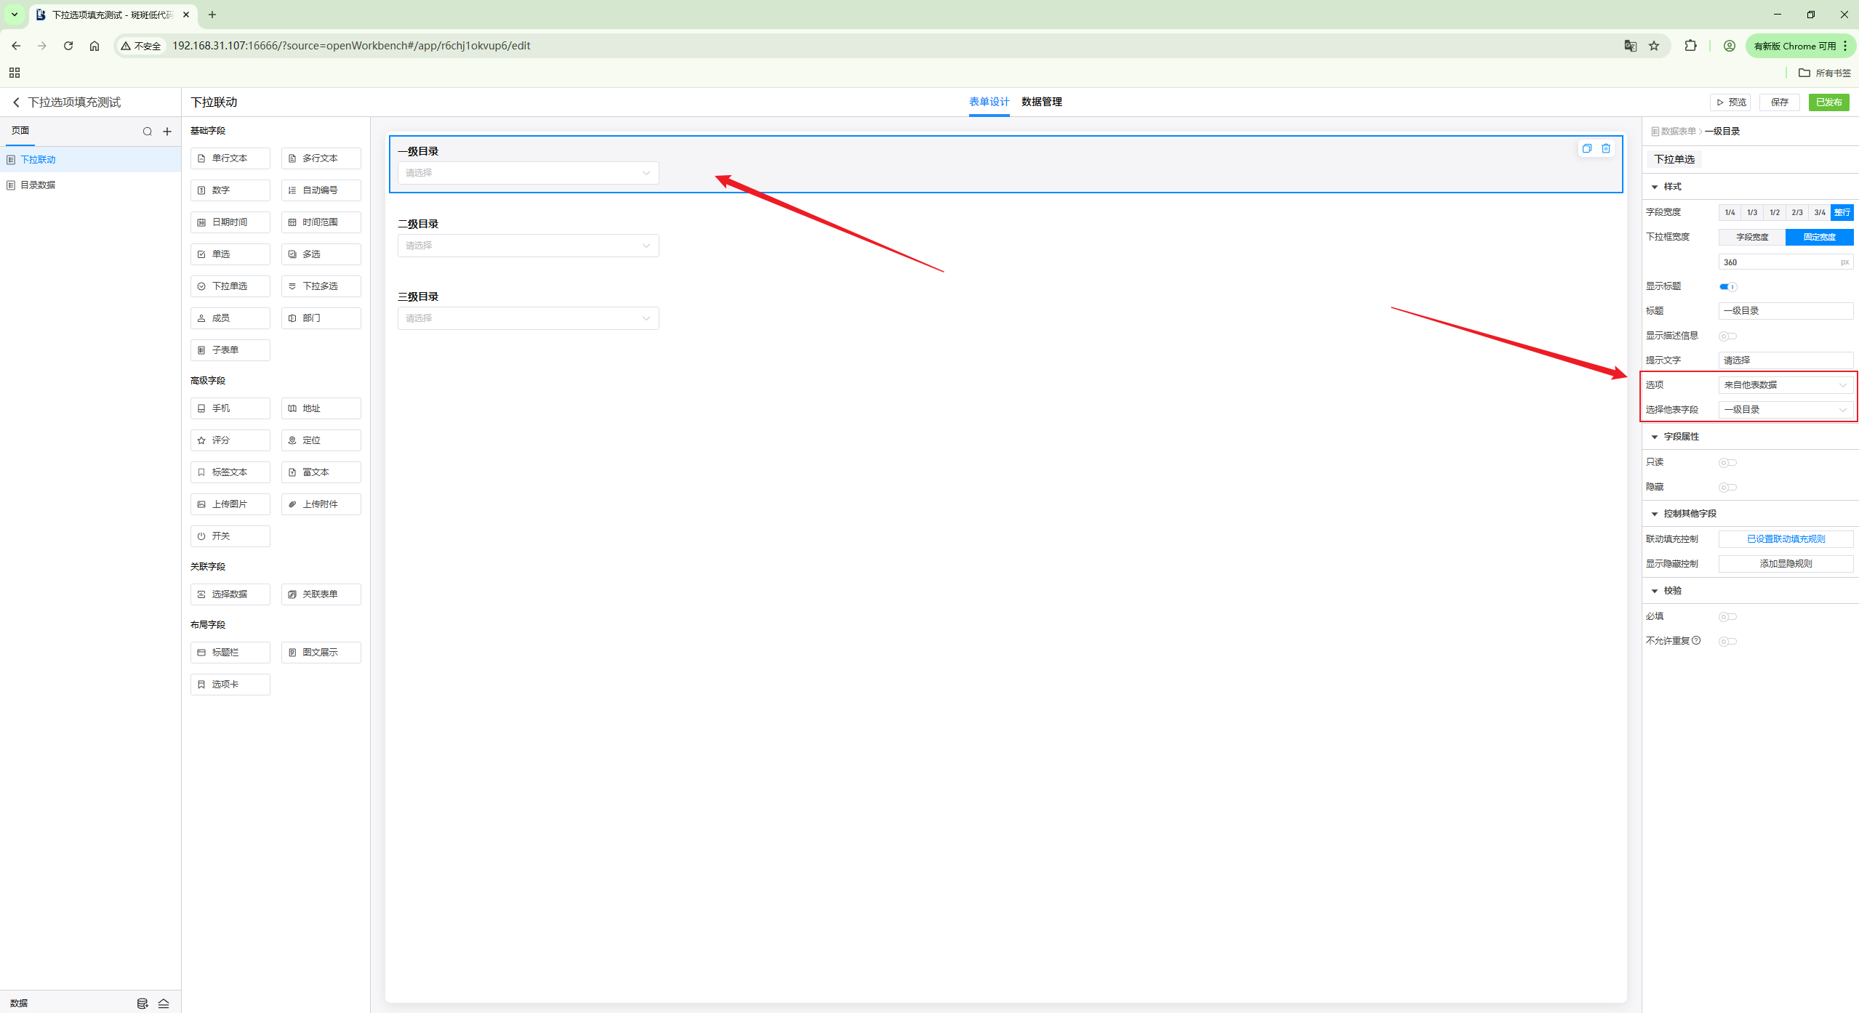Open the 选项 来自他表数据 dropdown
Image resolution: width=1859 pixels, height=1013 pixels.
(1785, 385)
